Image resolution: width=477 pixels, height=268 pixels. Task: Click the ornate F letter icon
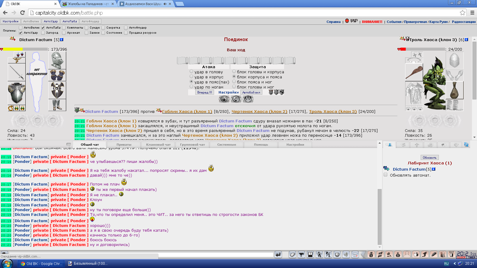[x=425, y=254]
